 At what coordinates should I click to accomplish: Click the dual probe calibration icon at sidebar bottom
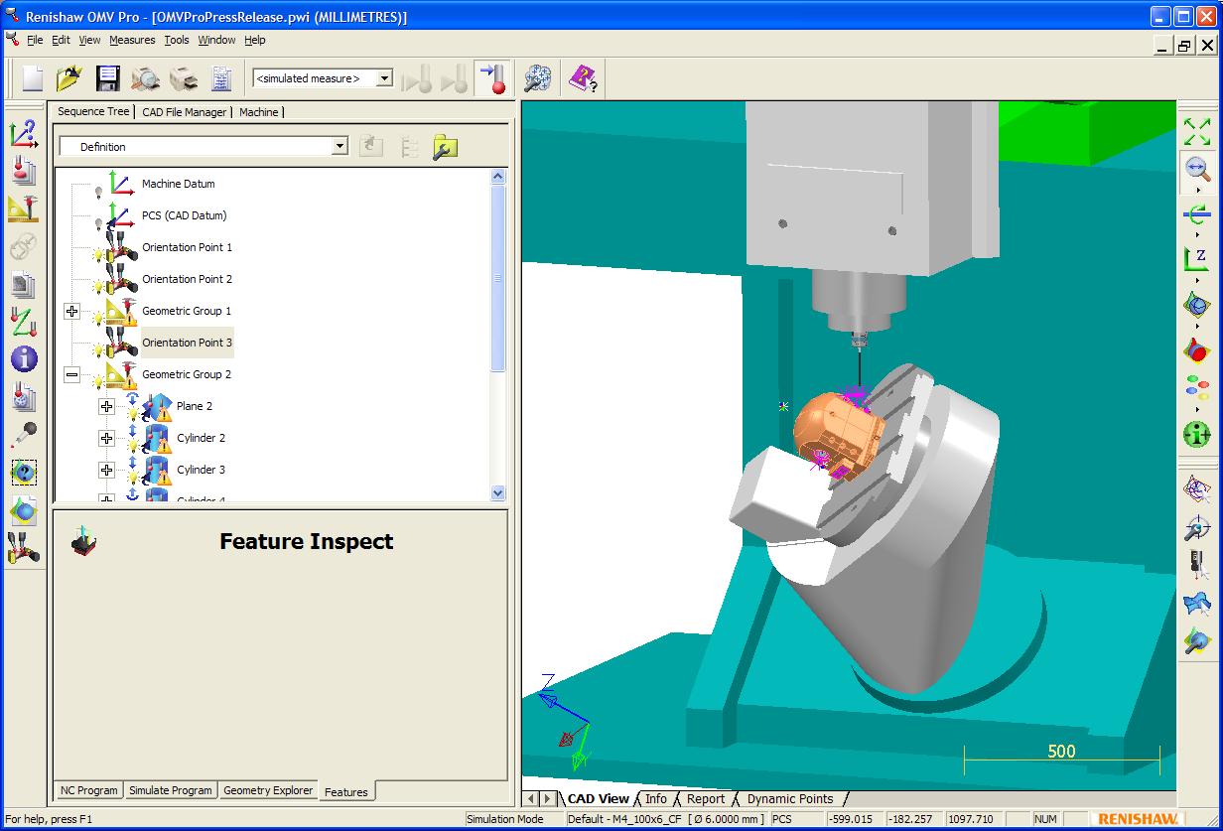pos(23,548)
